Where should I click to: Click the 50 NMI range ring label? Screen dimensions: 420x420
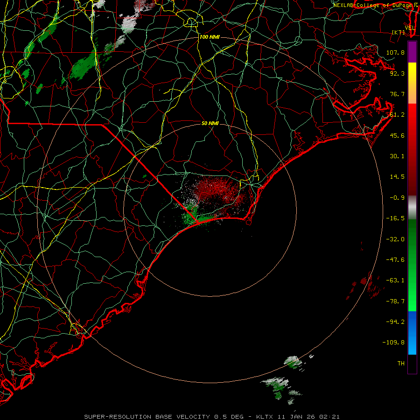[x=210, y=123]
